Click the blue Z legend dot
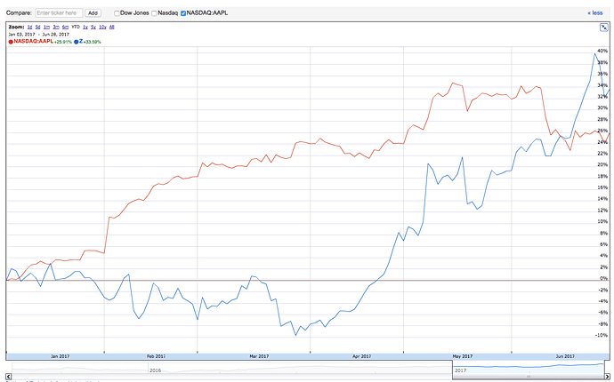This screenshot has width=614, height=382. pos(77,41)
